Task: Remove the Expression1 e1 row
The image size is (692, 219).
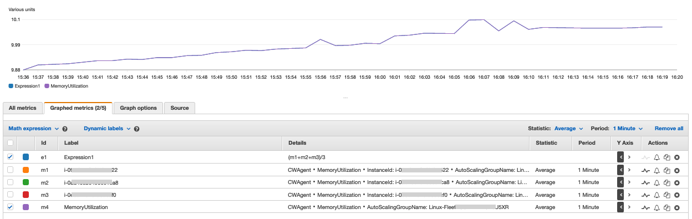Action: click(x=676, y=157)
